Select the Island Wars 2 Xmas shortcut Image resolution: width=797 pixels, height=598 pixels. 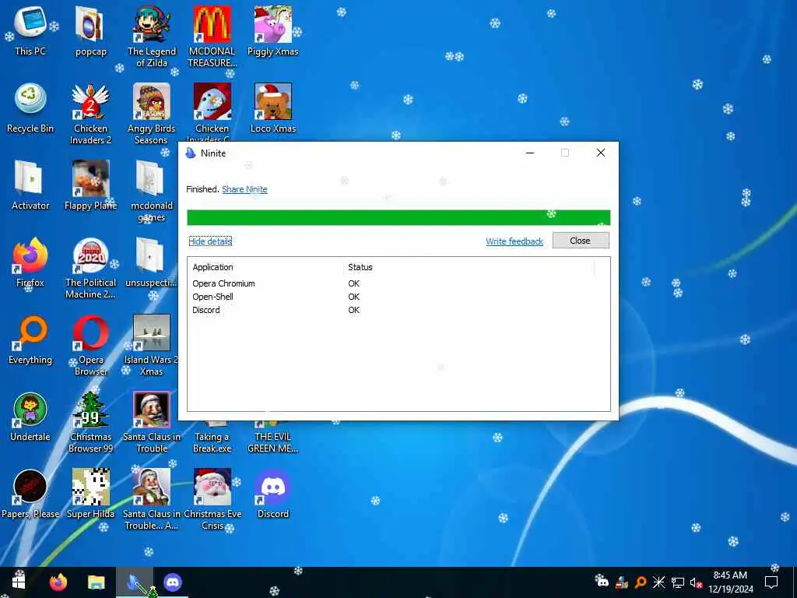click(x=152, y=346)
